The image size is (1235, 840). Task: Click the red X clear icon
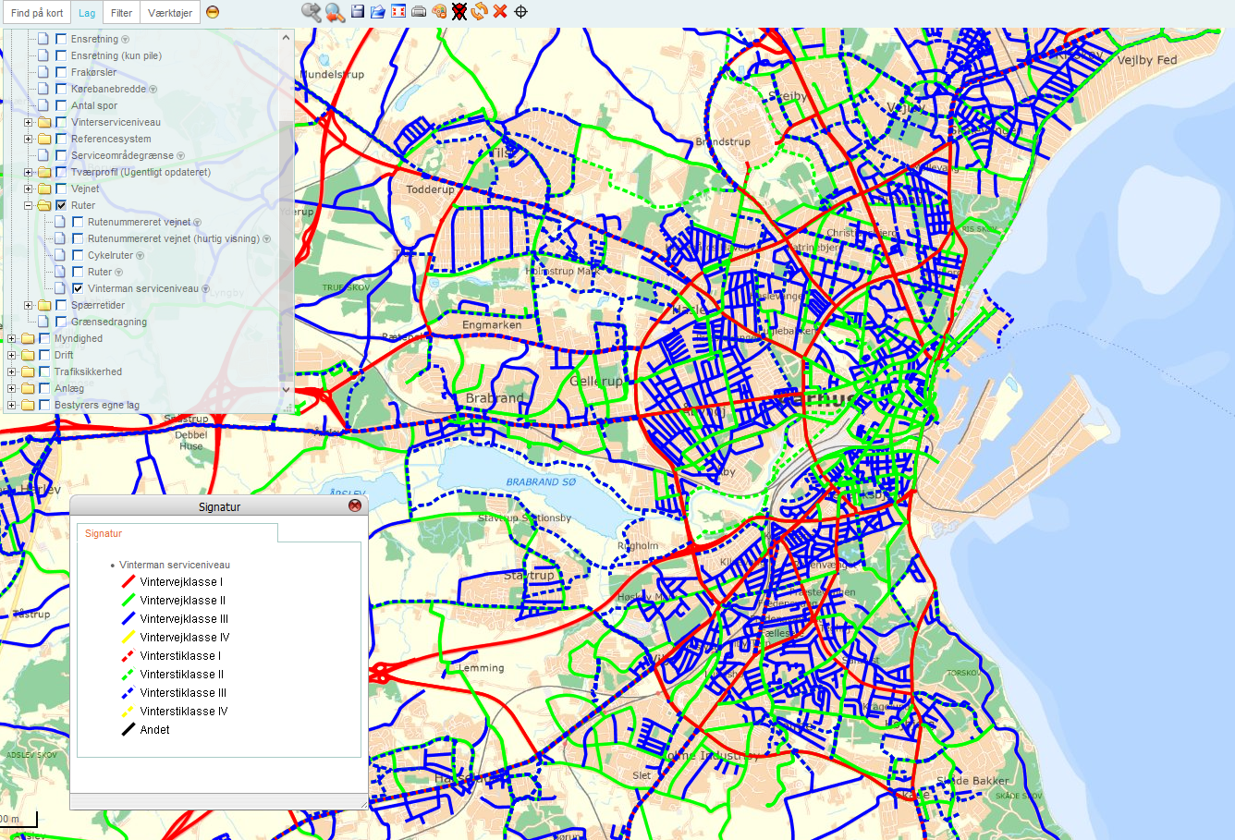point(500,12)
